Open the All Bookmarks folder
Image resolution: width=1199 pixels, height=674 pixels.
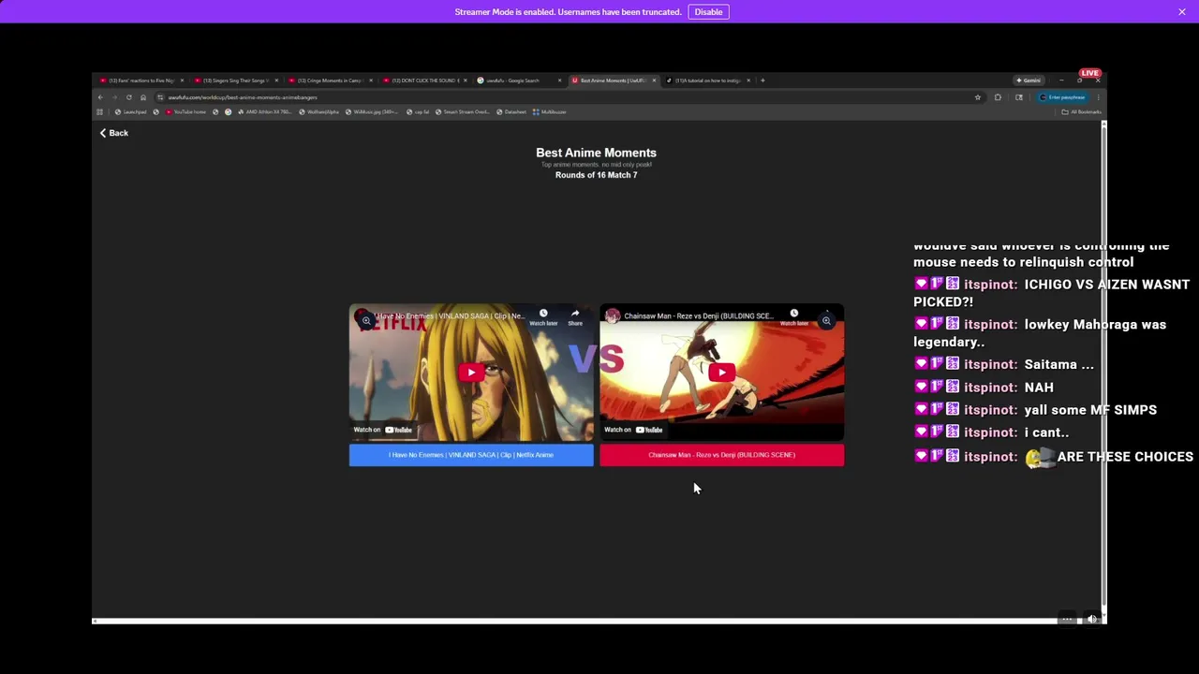click(1082, 112)
